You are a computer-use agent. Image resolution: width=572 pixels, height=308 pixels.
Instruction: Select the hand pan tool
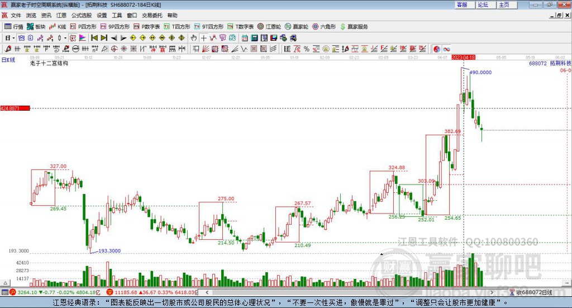coord(194,38)
